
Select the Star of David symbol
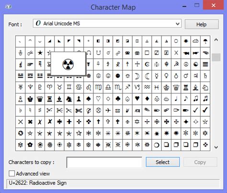(137, 122)
